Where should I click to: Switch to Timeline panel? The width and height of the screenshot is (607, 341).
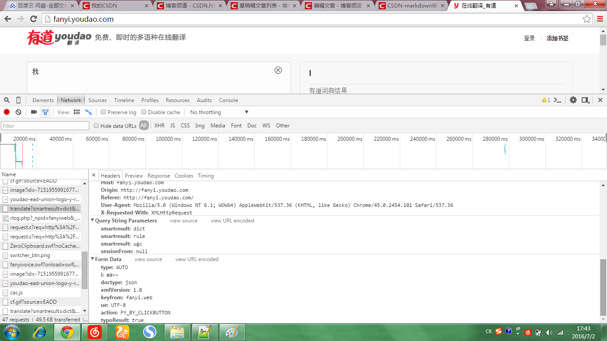pyautogui.click(x=124, y=100)
